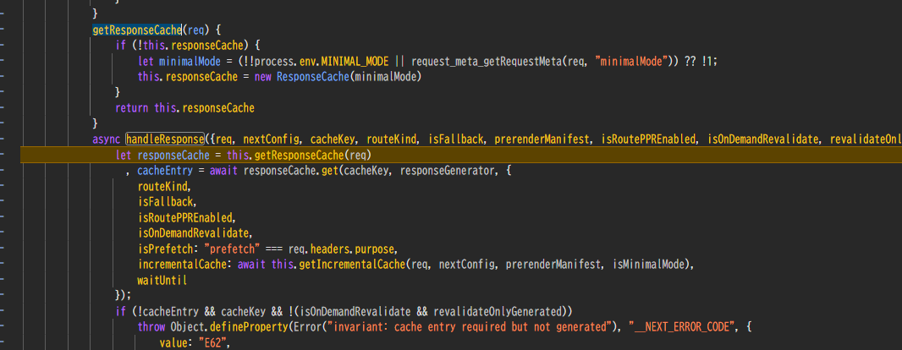Click the purpose header property
902x350 pixels.
pos(375,249)
